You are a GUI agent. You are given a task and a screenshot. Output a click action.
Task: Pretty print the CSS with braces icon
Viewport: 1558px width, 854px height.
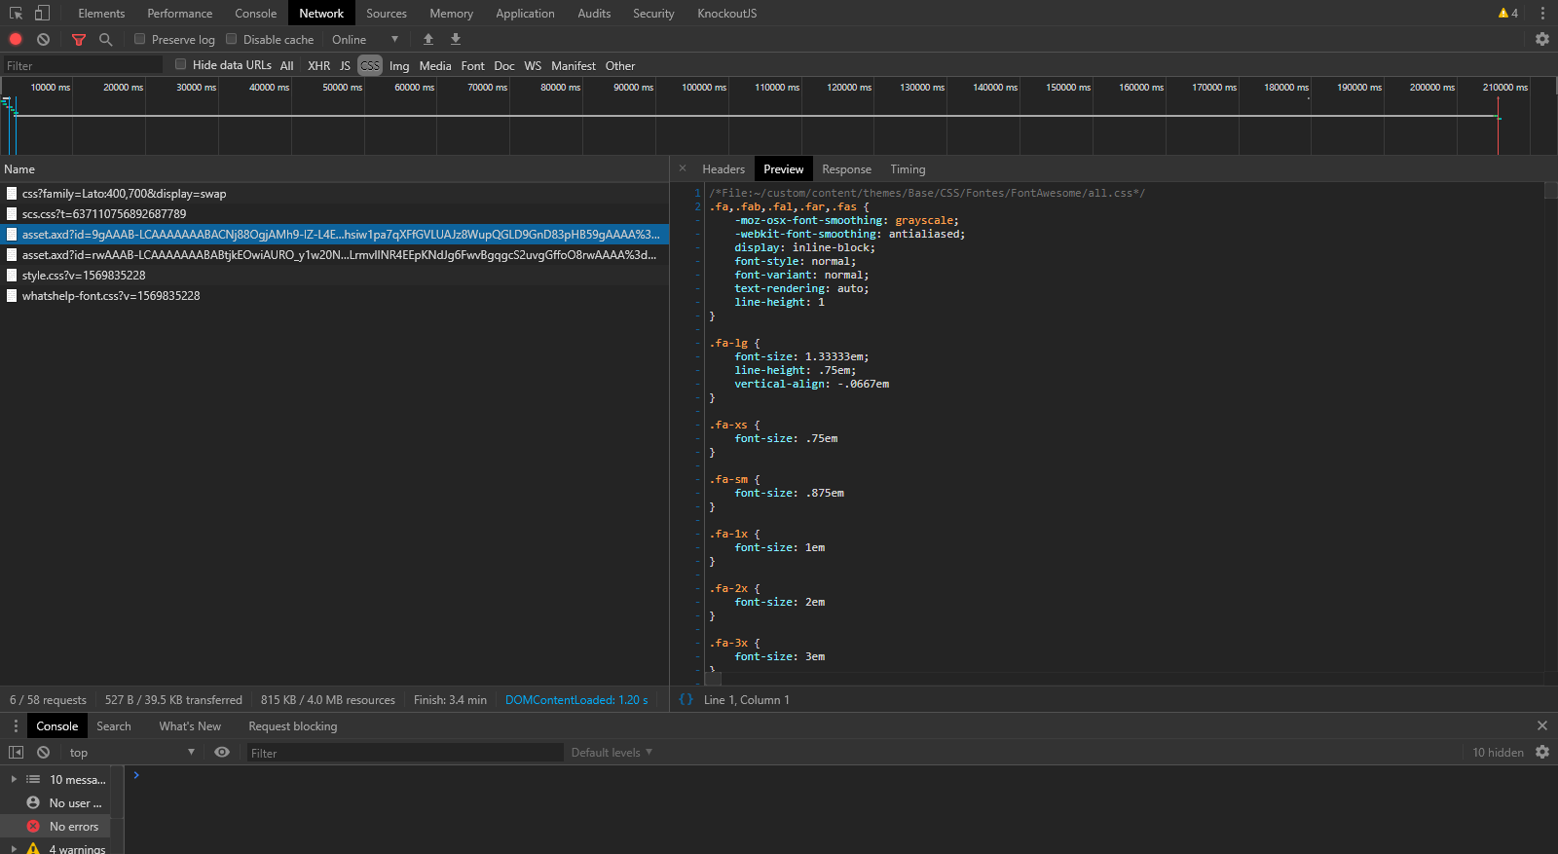(x=686, y=699)
